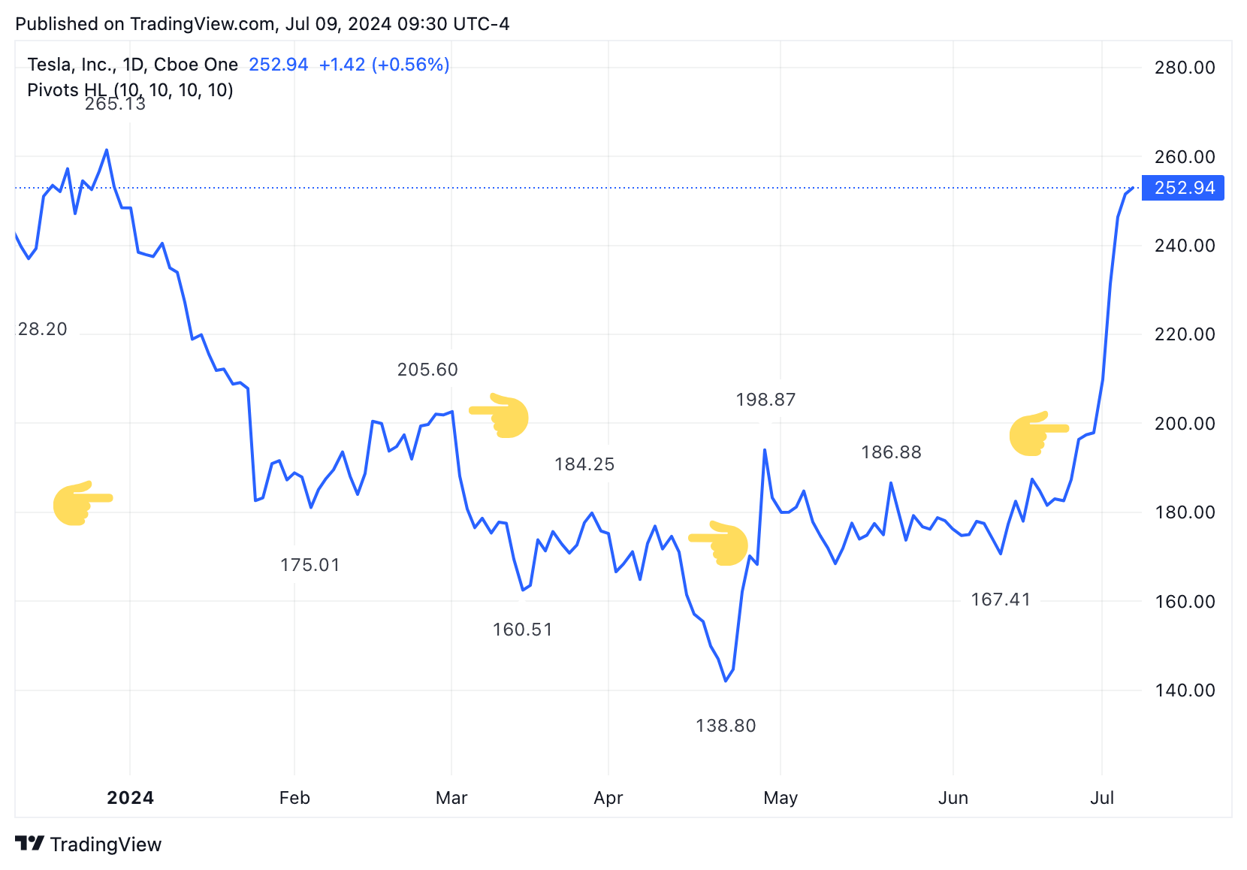
Task: Click the 167.41 pivot low label
Action: (1001, 600)
